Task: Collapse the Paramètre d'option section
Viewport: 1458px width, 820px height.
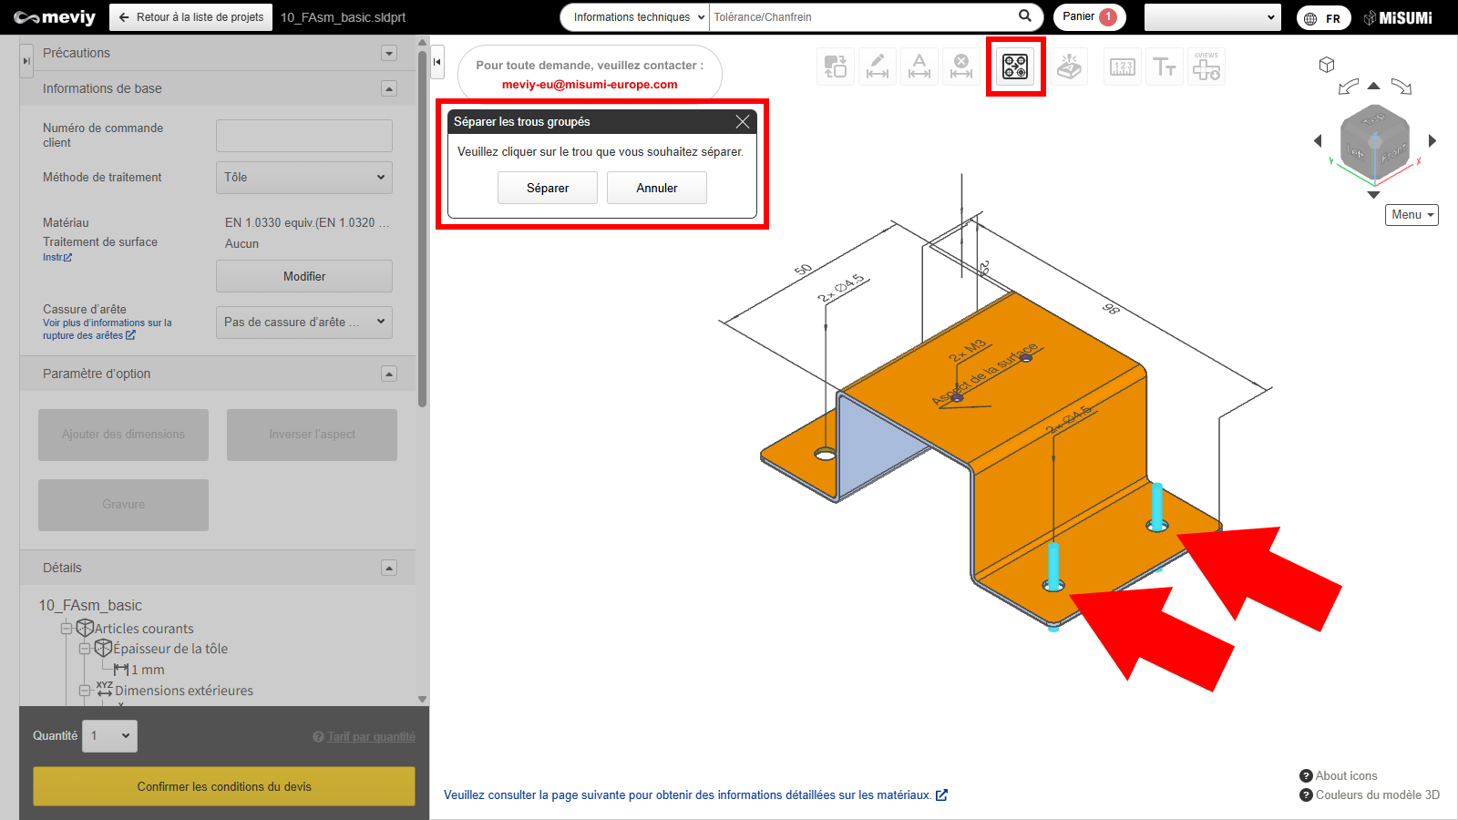Action: (389, 374)
